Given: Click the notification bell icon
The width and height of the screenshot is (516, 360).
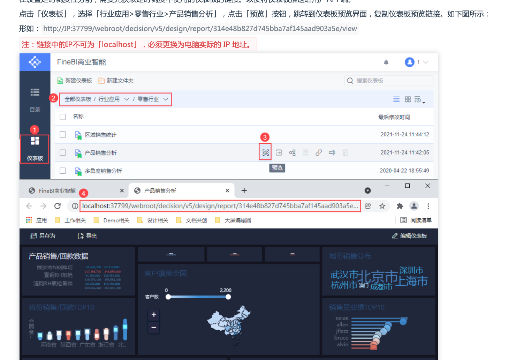Looking at the screenshot, I should (386, 62).
